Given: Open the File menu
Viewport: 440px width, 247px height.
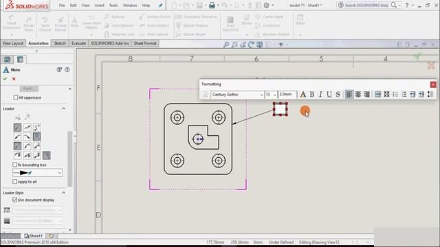Looking at the screenshot, I should pyautogui.click(x=62, y=5).
